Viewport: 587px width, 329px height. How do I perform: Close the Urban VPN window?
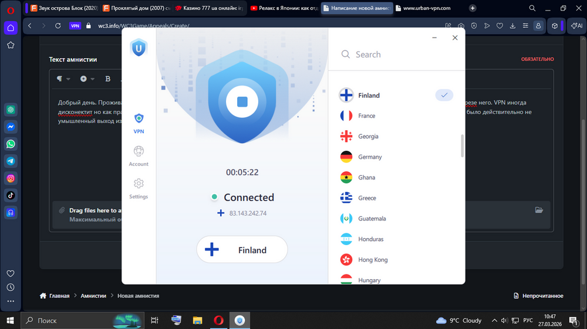point(455,38)
